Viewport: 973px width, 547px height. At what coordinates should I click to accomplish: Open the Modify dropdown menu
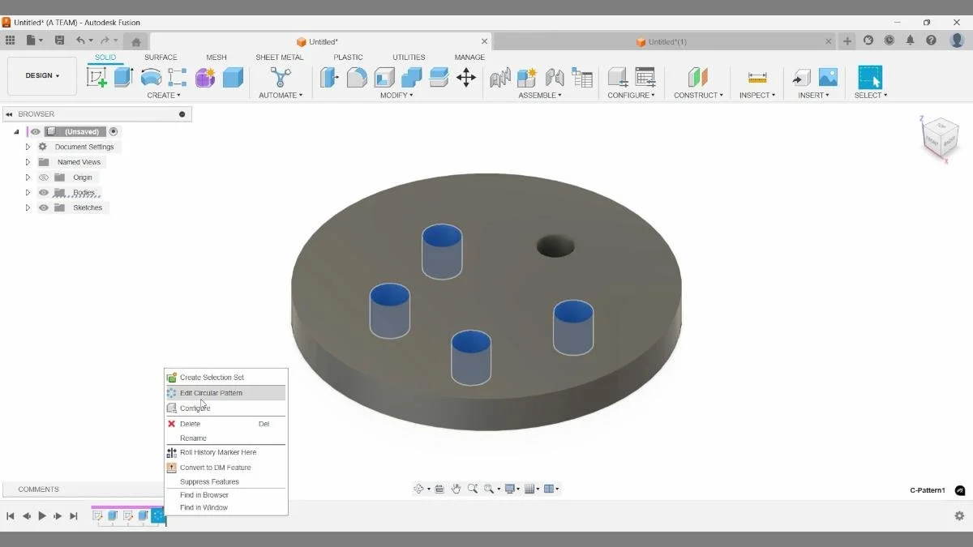click(x=396, y=95)
